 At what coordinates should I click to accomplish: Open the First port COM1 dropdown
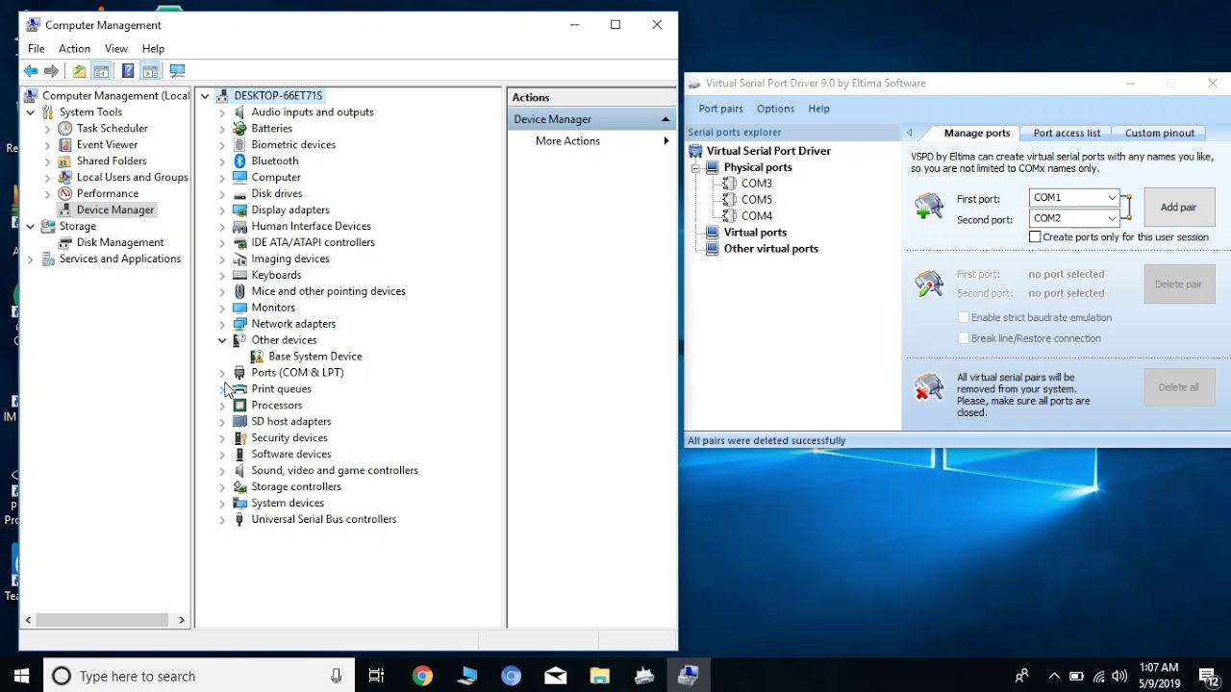1112,198
